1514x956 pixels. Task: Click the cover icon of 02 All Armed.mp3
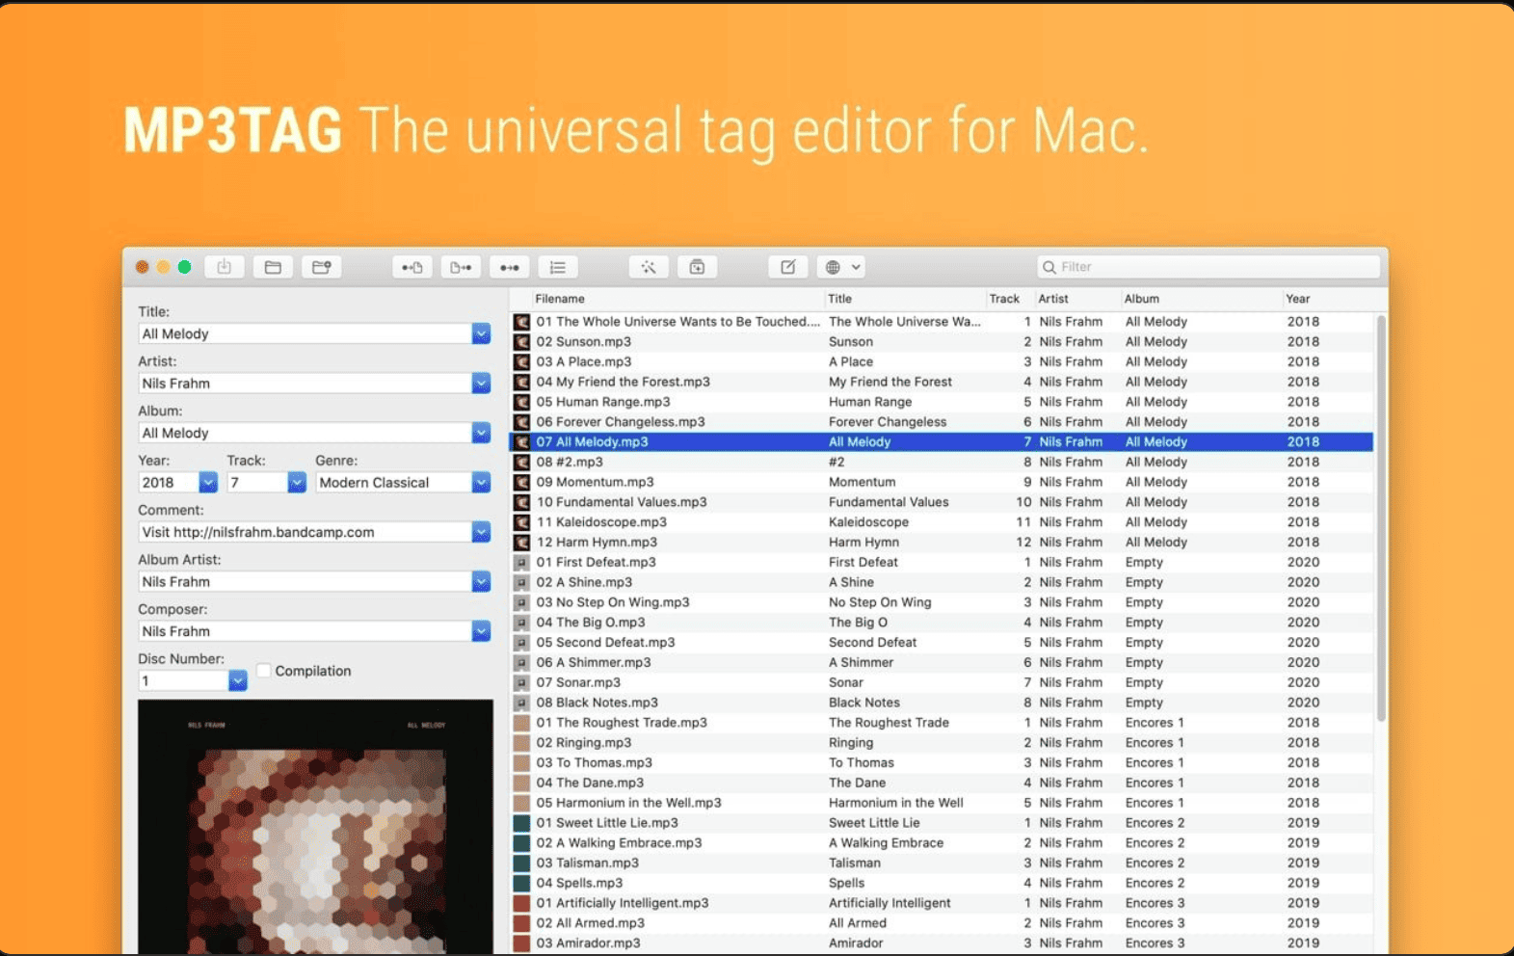click(521, 923)
